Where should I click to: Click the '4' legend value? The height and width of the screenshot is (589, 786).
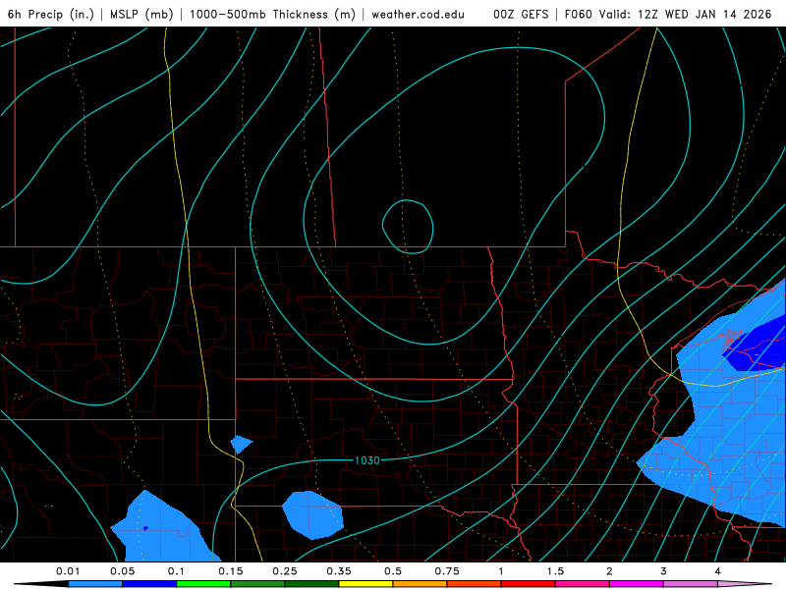tap(718, 571)
